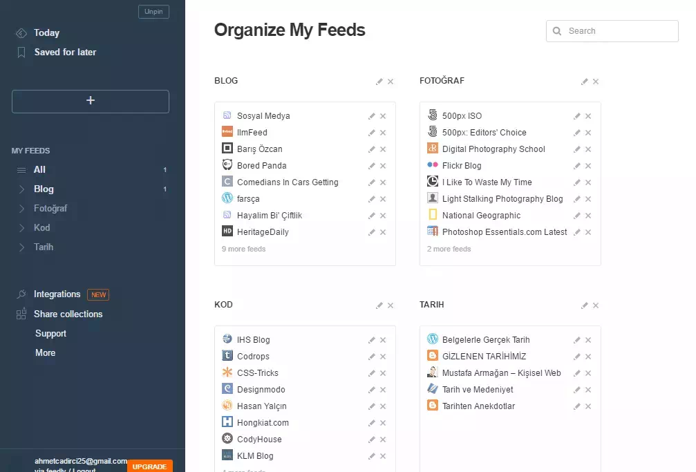This screenshot has height=472, width=696.
Task: Click the Integrations plug icon
Action: (21, 294)
